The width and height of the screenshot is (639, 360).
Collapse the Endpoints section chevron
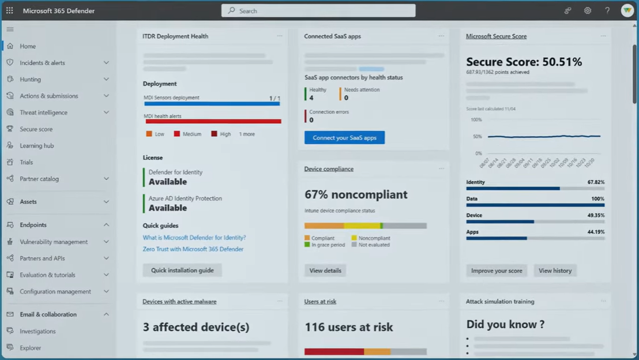[x=106, y=224]
